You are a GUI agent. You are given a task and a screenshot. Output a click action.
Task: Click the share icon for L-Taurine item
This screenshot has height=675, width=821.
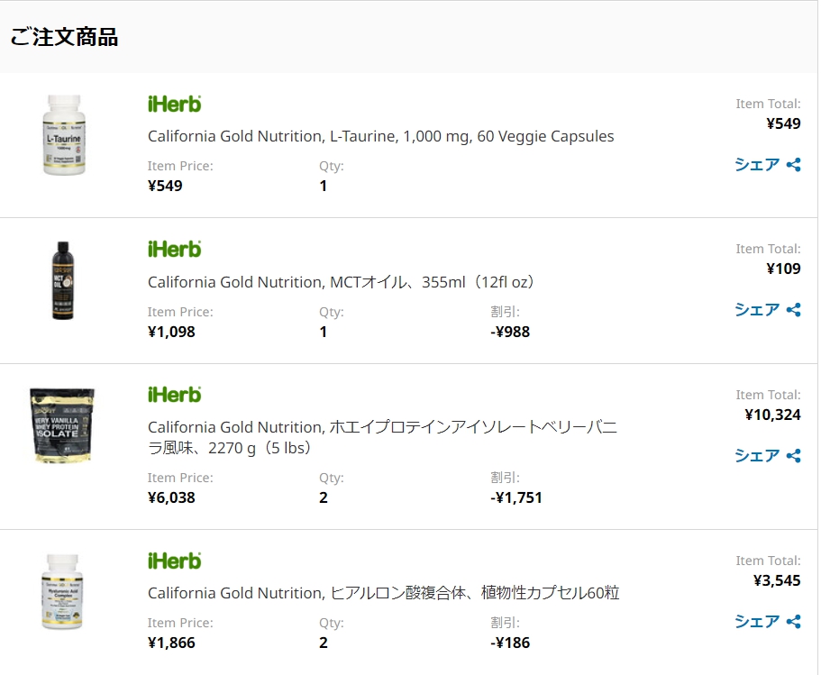[x=794, y=165]
